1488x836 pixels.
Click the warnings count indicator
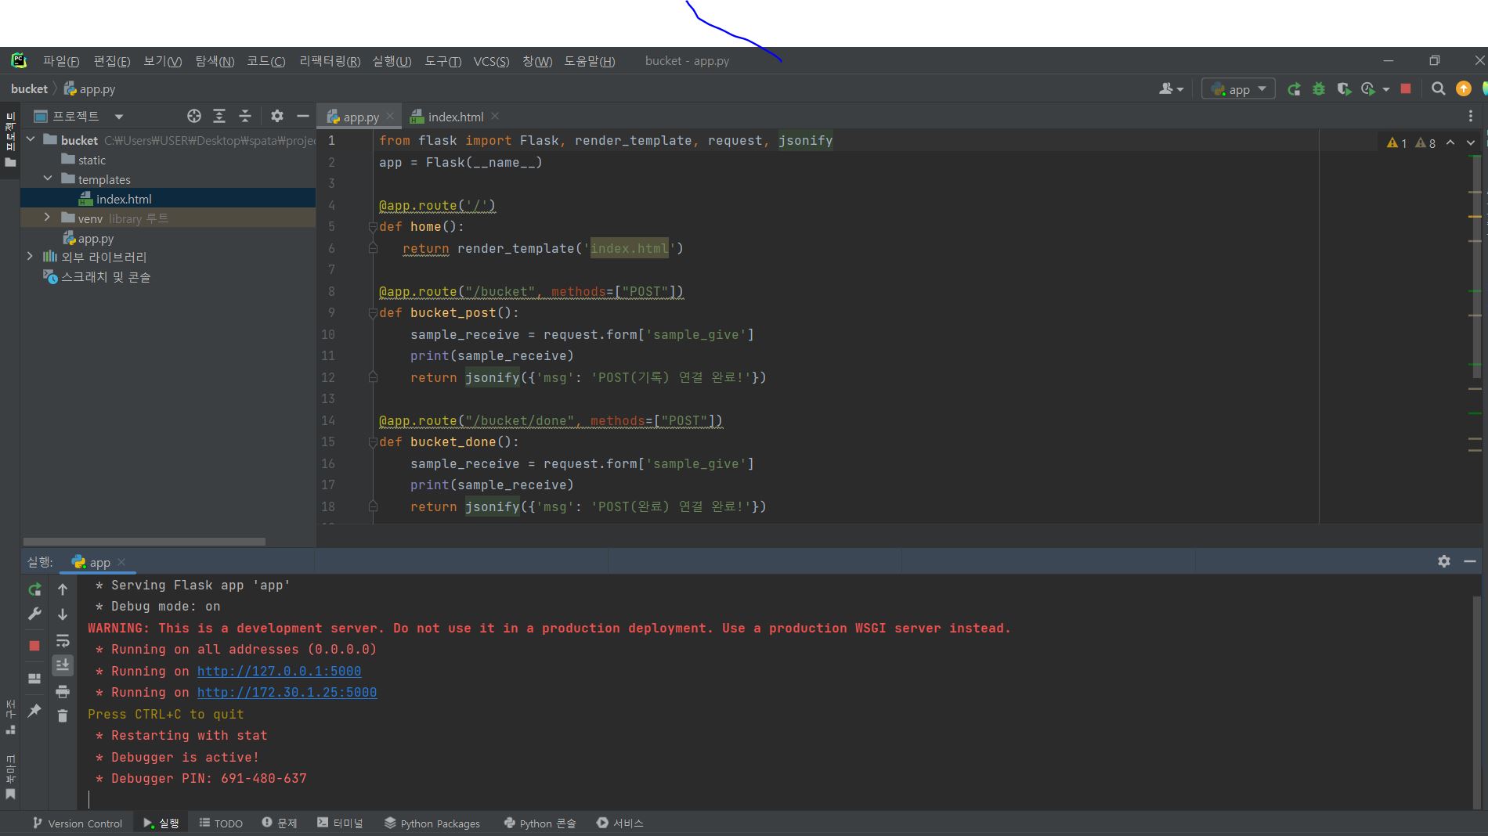point(1411,142)
